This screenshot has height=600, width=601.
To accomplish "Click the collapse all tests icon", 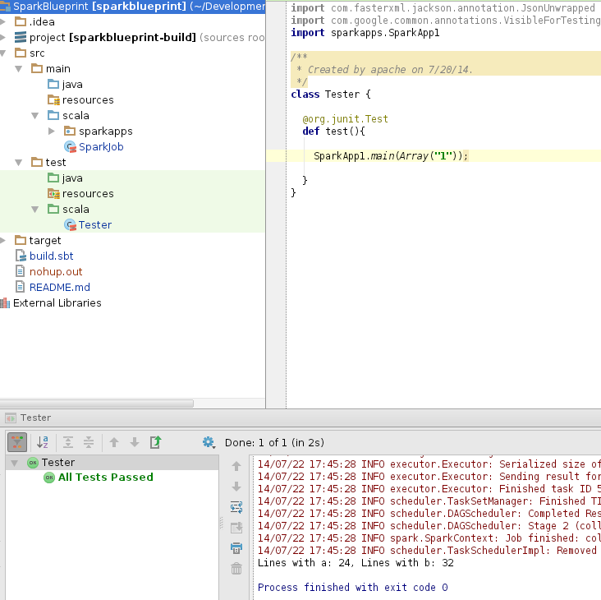I will pos(89,442).
